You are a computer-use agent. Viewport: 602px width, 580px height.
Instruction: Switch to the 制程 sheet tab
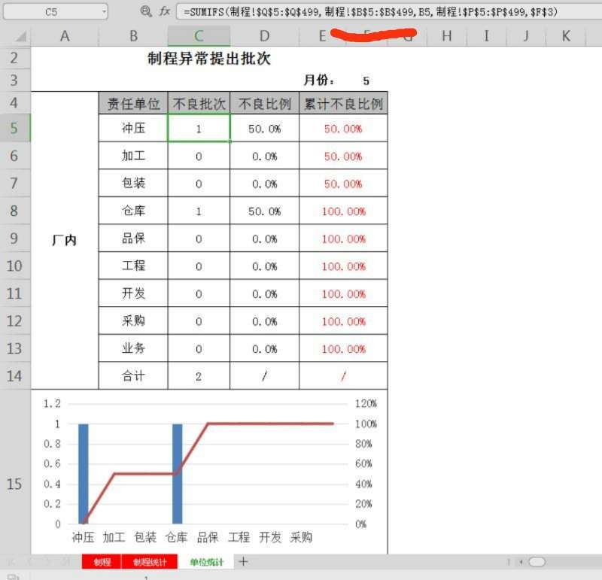pyautogui.click(x=102, y=562)
